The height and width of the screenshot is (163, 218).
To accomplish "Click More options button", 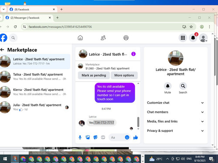I will [124, 75].
